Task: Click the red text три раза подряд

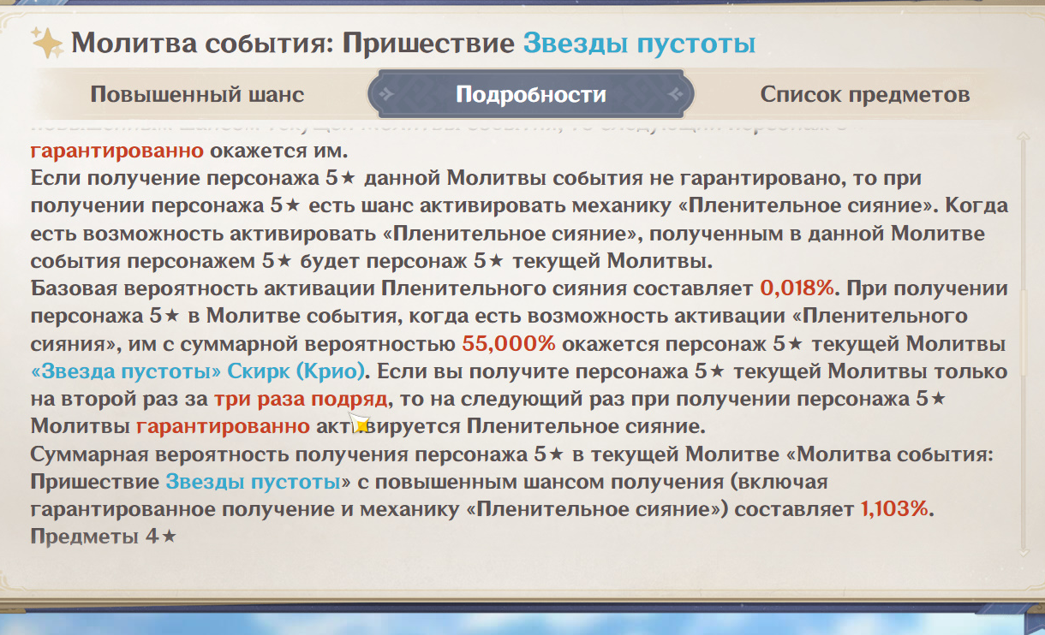Action: click(x=301, y=399)
